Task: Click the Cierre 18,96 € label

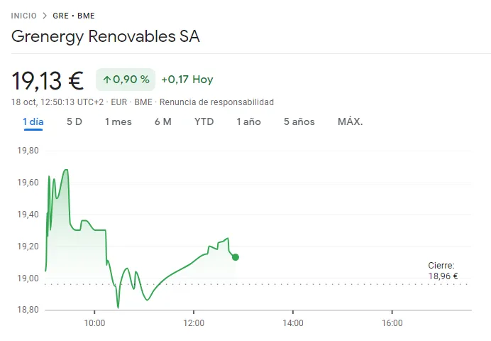Action: click(442, 271)
